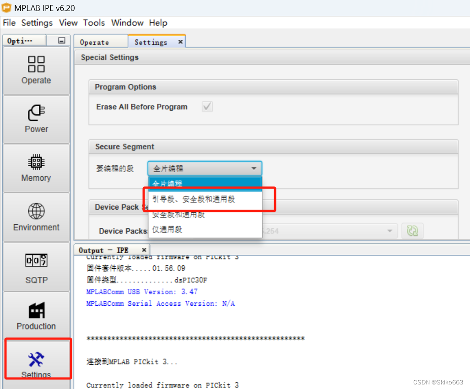Open the SQTP counter icon
470x389 pixels.
coord(36,260)
